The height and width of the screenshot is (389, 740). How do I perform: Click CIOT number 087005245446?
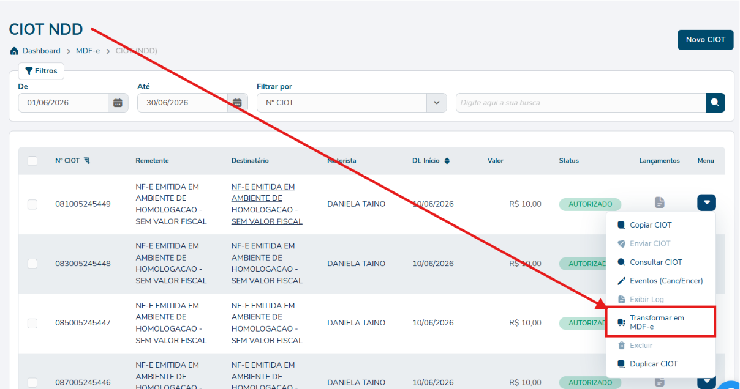pyautogui.click(x=83, y=382)
